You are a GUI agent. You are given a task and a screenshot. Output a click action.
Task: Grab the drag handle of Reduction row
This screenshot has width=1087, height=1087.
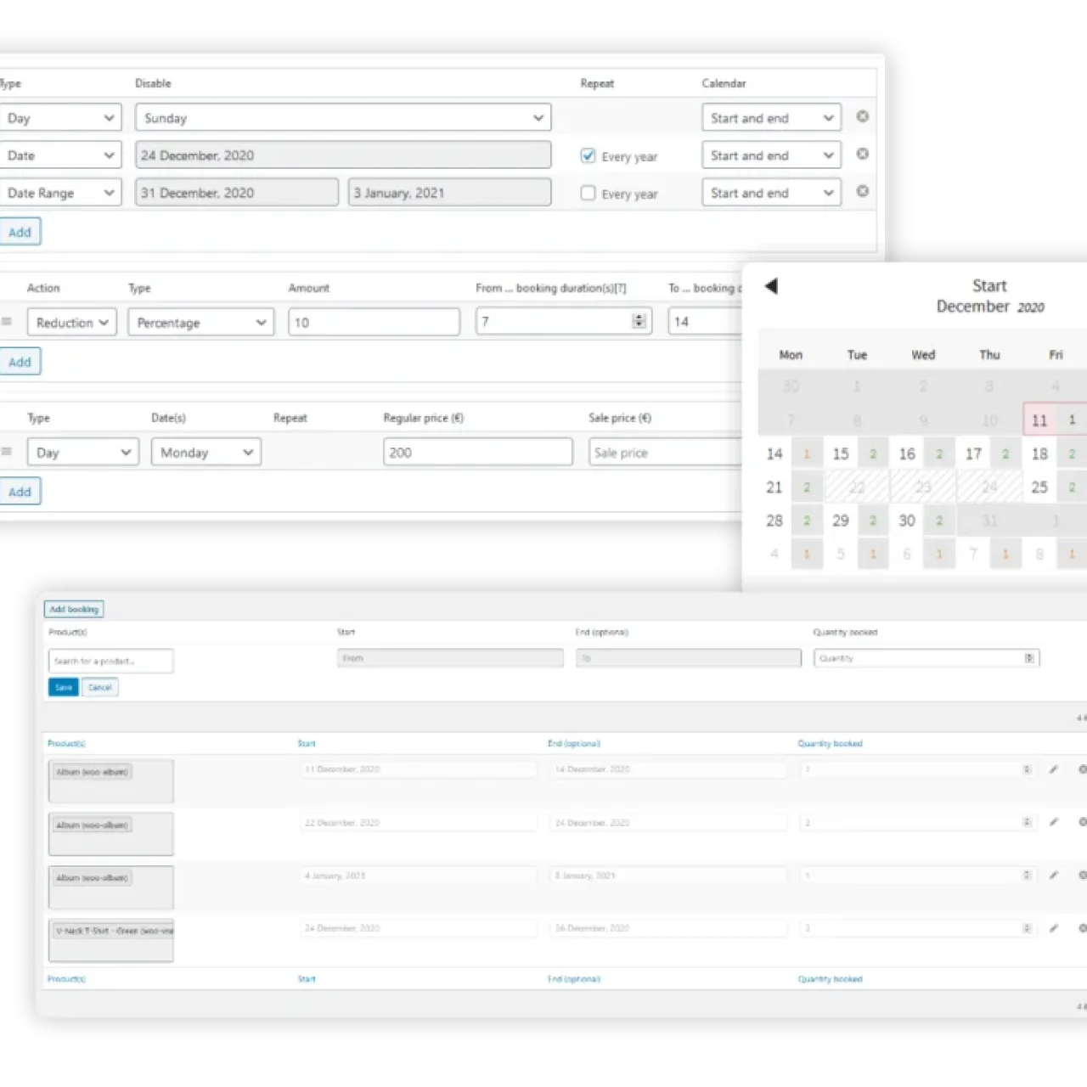[x=7, y=322]
